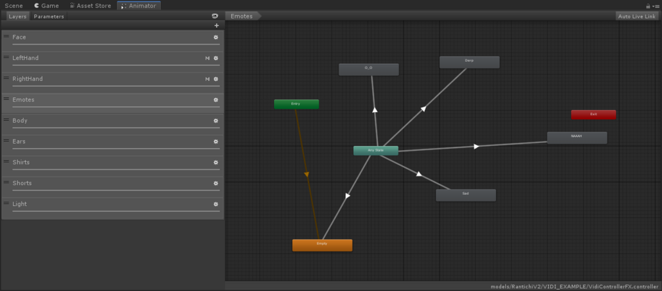Screen dimensions: 662x291
Task: Select the Any State to NAAAH transition
Action: click(x=476, y=146)
